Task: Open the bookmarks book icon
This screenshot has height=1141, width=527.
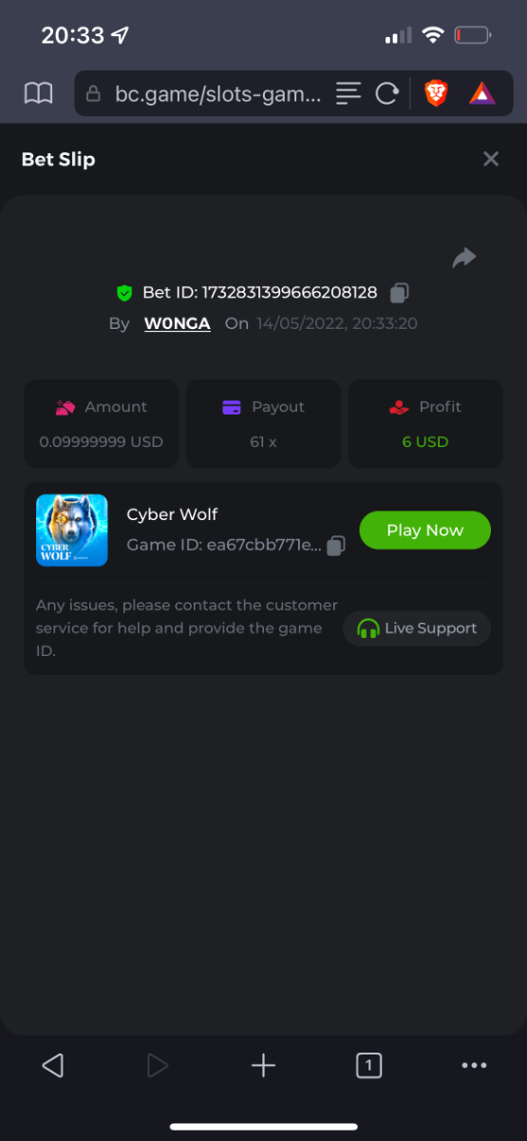Action: (38, 93)
